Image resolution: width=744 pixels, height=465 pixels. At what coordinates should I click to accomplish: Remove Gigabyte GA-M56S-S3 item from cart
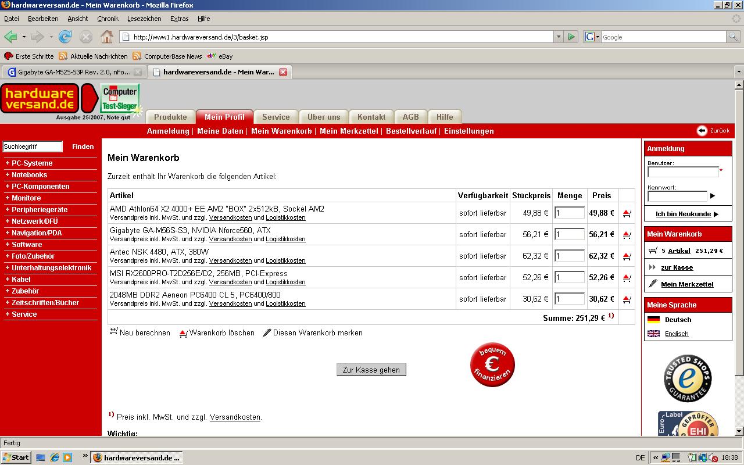[x=627, y=235]
